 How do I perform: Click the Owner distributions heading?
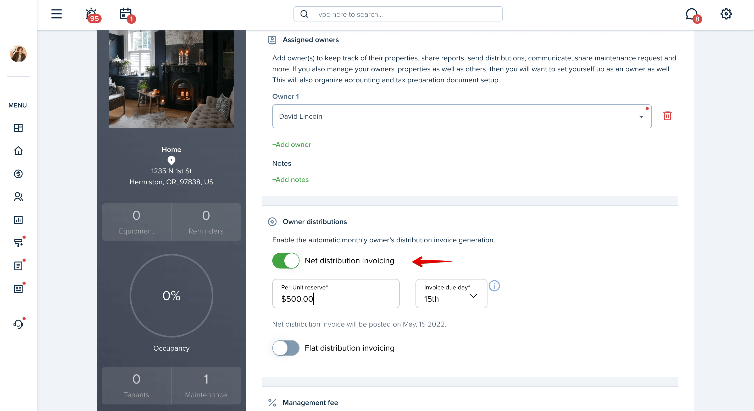(315, 221)
